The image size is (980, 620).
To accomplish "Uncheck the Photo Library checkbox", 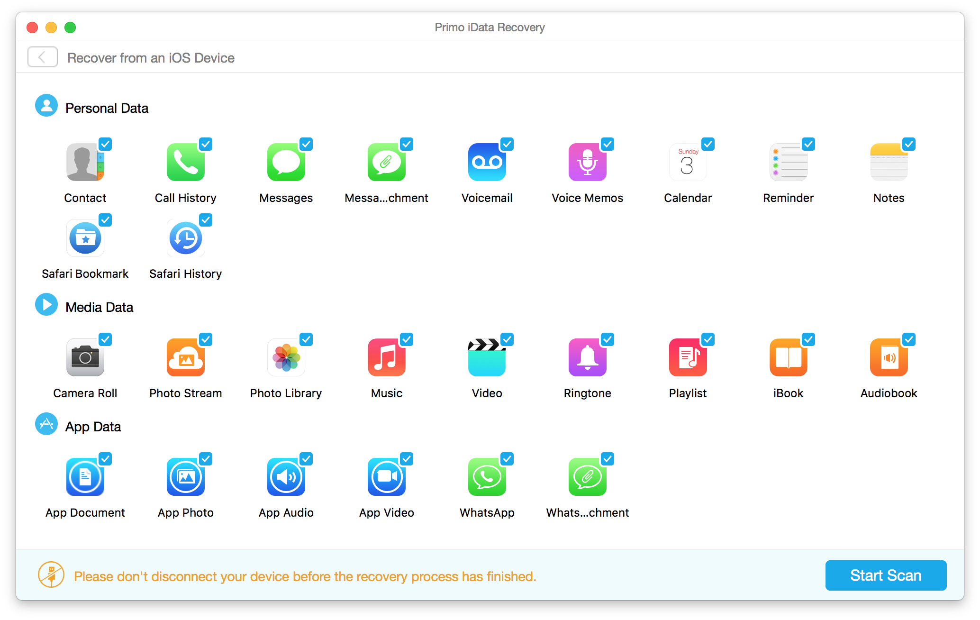I will [x=306, y=339].
